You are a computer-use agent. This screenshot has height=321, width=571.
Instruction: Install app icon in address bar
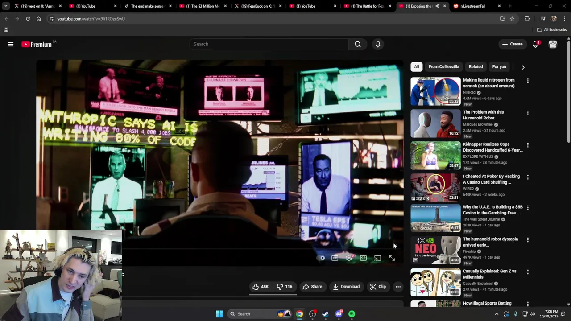click(x=502, y=19)
